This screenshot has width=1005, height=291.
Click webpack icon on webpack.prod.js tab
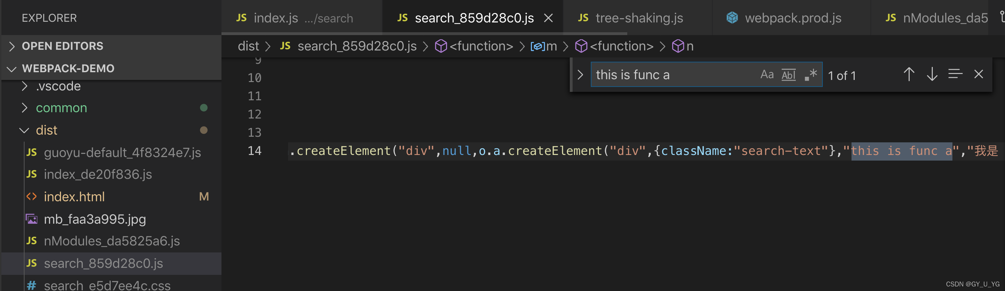pyautogui.click(x=732, y=18)
